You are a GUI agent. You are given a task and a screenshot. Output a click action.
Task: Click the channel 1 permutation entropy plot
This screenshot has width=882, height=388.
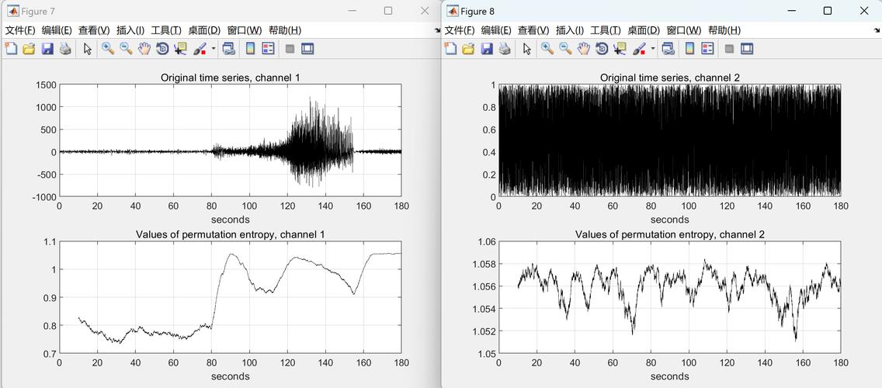[x=231, y=297]
